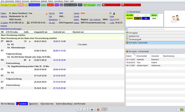The height and width of the screenshot is (112, 185).
Task: Click the two-person patient photo placeholder
Action: coord(175,19)
